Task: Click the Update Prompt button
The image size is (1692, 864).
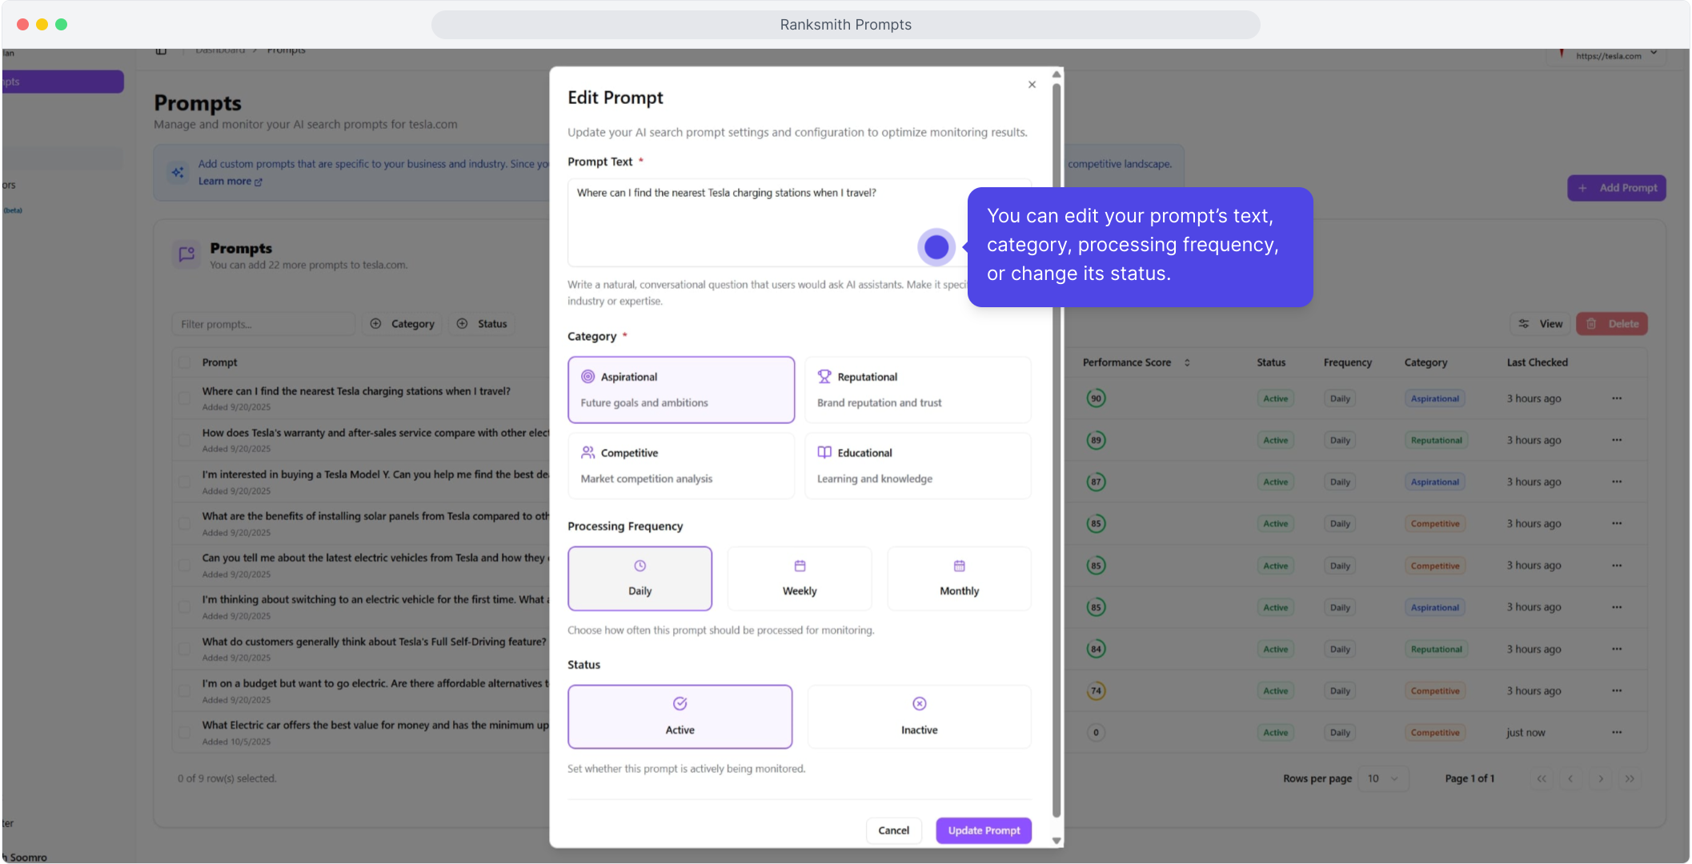Action: pyautogui.click(x=983, y=830)
